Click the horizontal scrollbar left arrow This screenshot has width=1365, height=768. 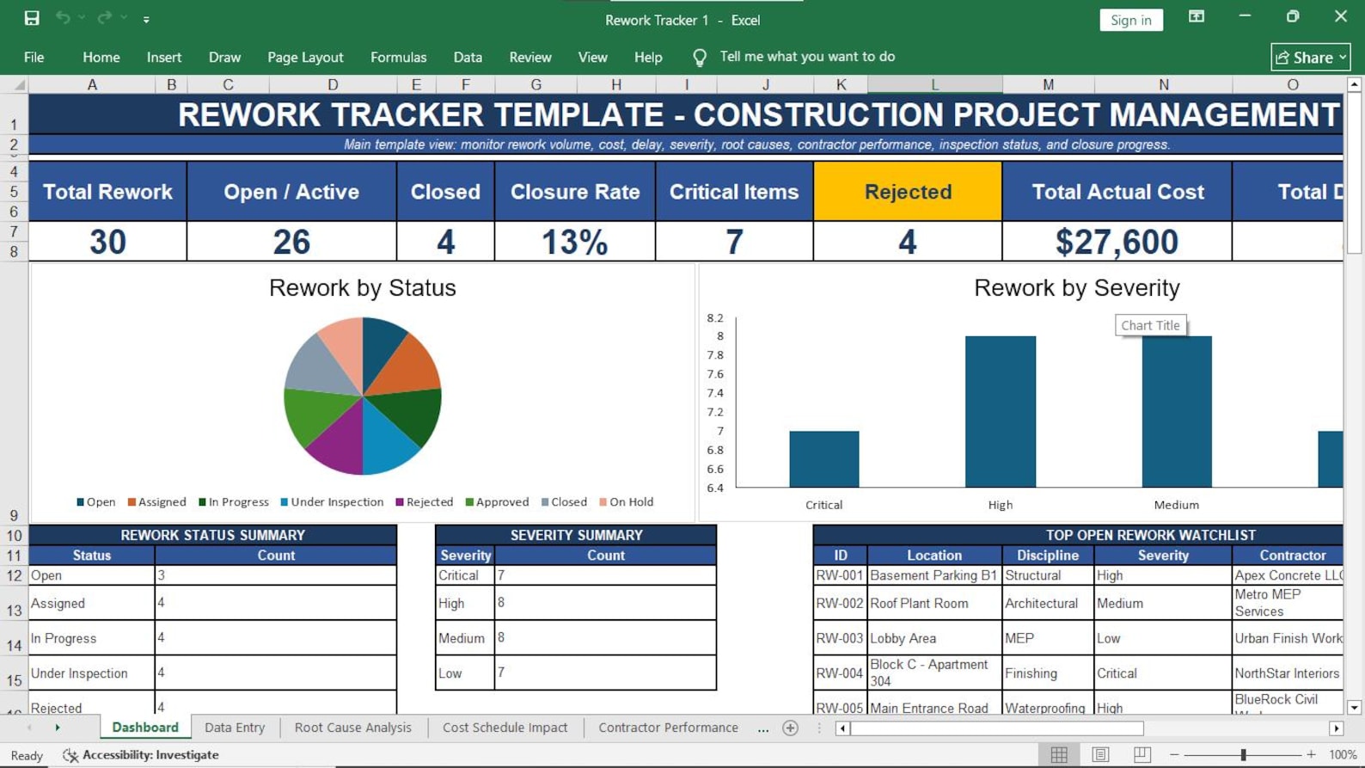[843, 728]
